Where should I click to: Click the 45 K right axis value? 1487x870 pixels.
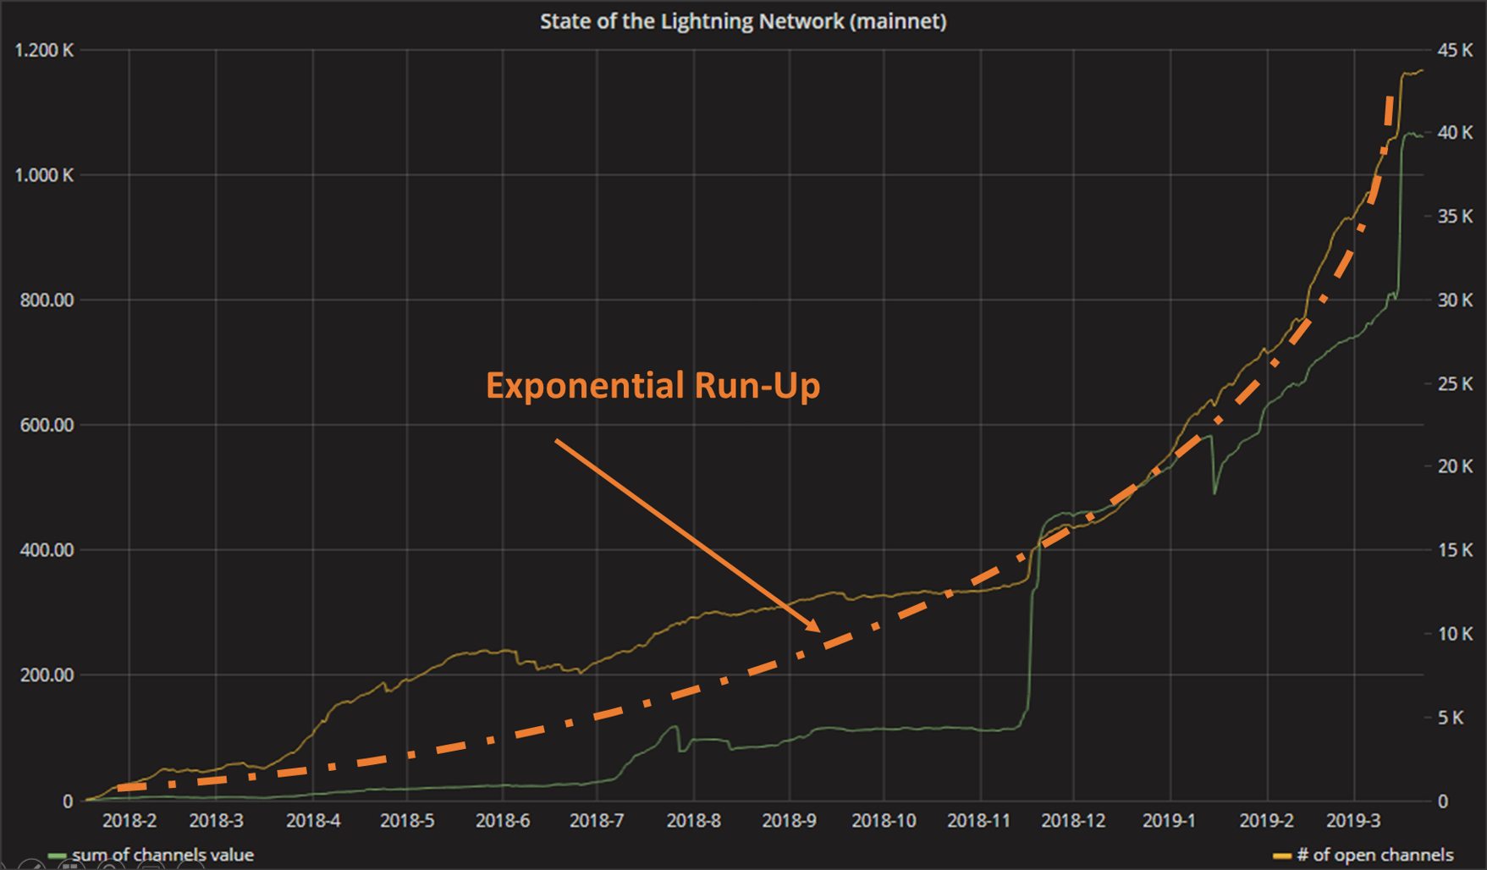(1455, 51)
